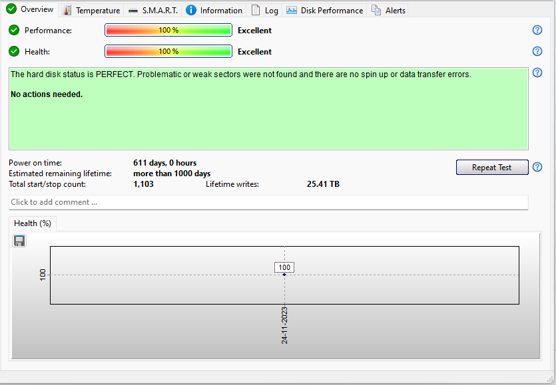The image size is (556, 385).
Task: Click the help icon next to Repeat Test
Action: 537,167
